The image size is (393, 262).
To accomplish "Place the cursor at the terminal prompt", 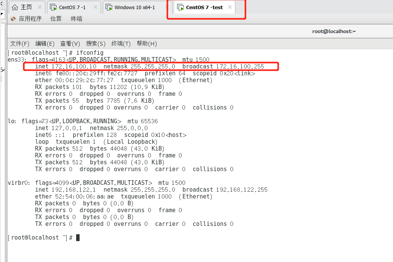I will point(78,238).
